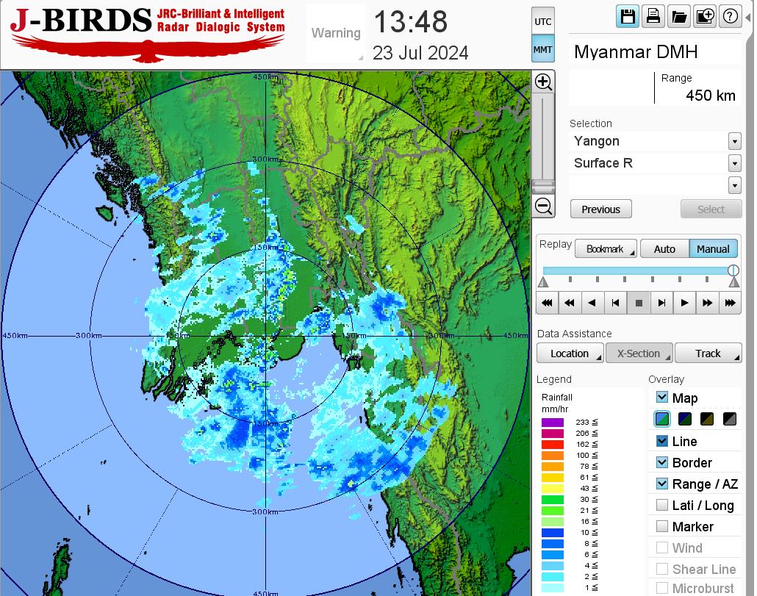This screenshot has width=757, height=596.
Task: Switch replay mode to Auto
Action: click(664, 249)
